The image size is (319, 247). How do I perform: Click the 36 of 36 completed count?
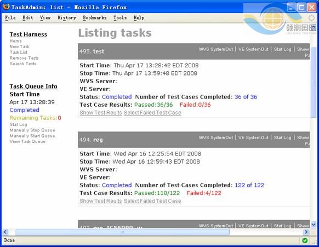pyautogui.click(x=246, y=97)
